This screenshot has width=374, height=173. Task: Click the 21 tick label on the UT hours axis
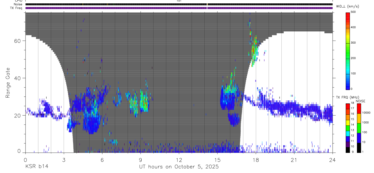point(294,160)
